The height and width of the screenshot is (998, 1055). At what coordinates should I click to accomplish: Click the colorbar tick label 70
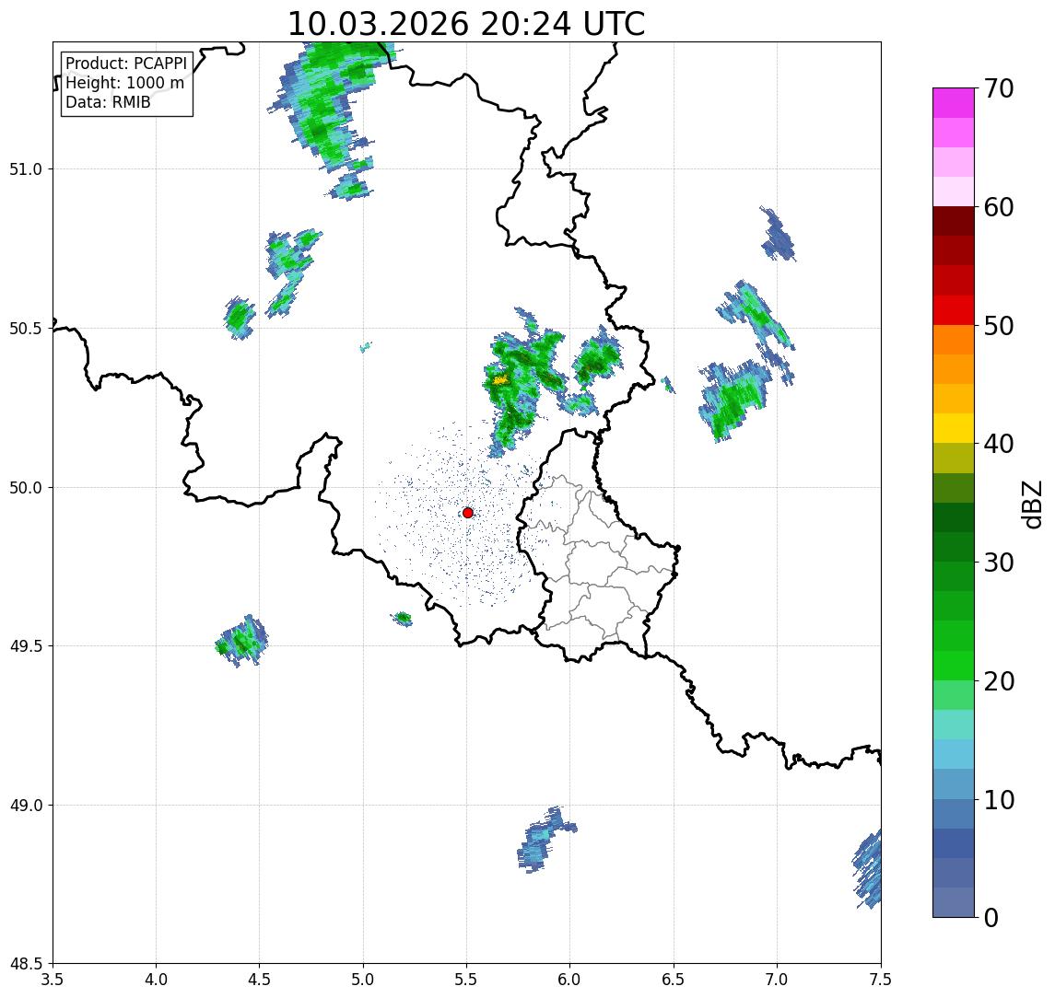click(998, 88)
